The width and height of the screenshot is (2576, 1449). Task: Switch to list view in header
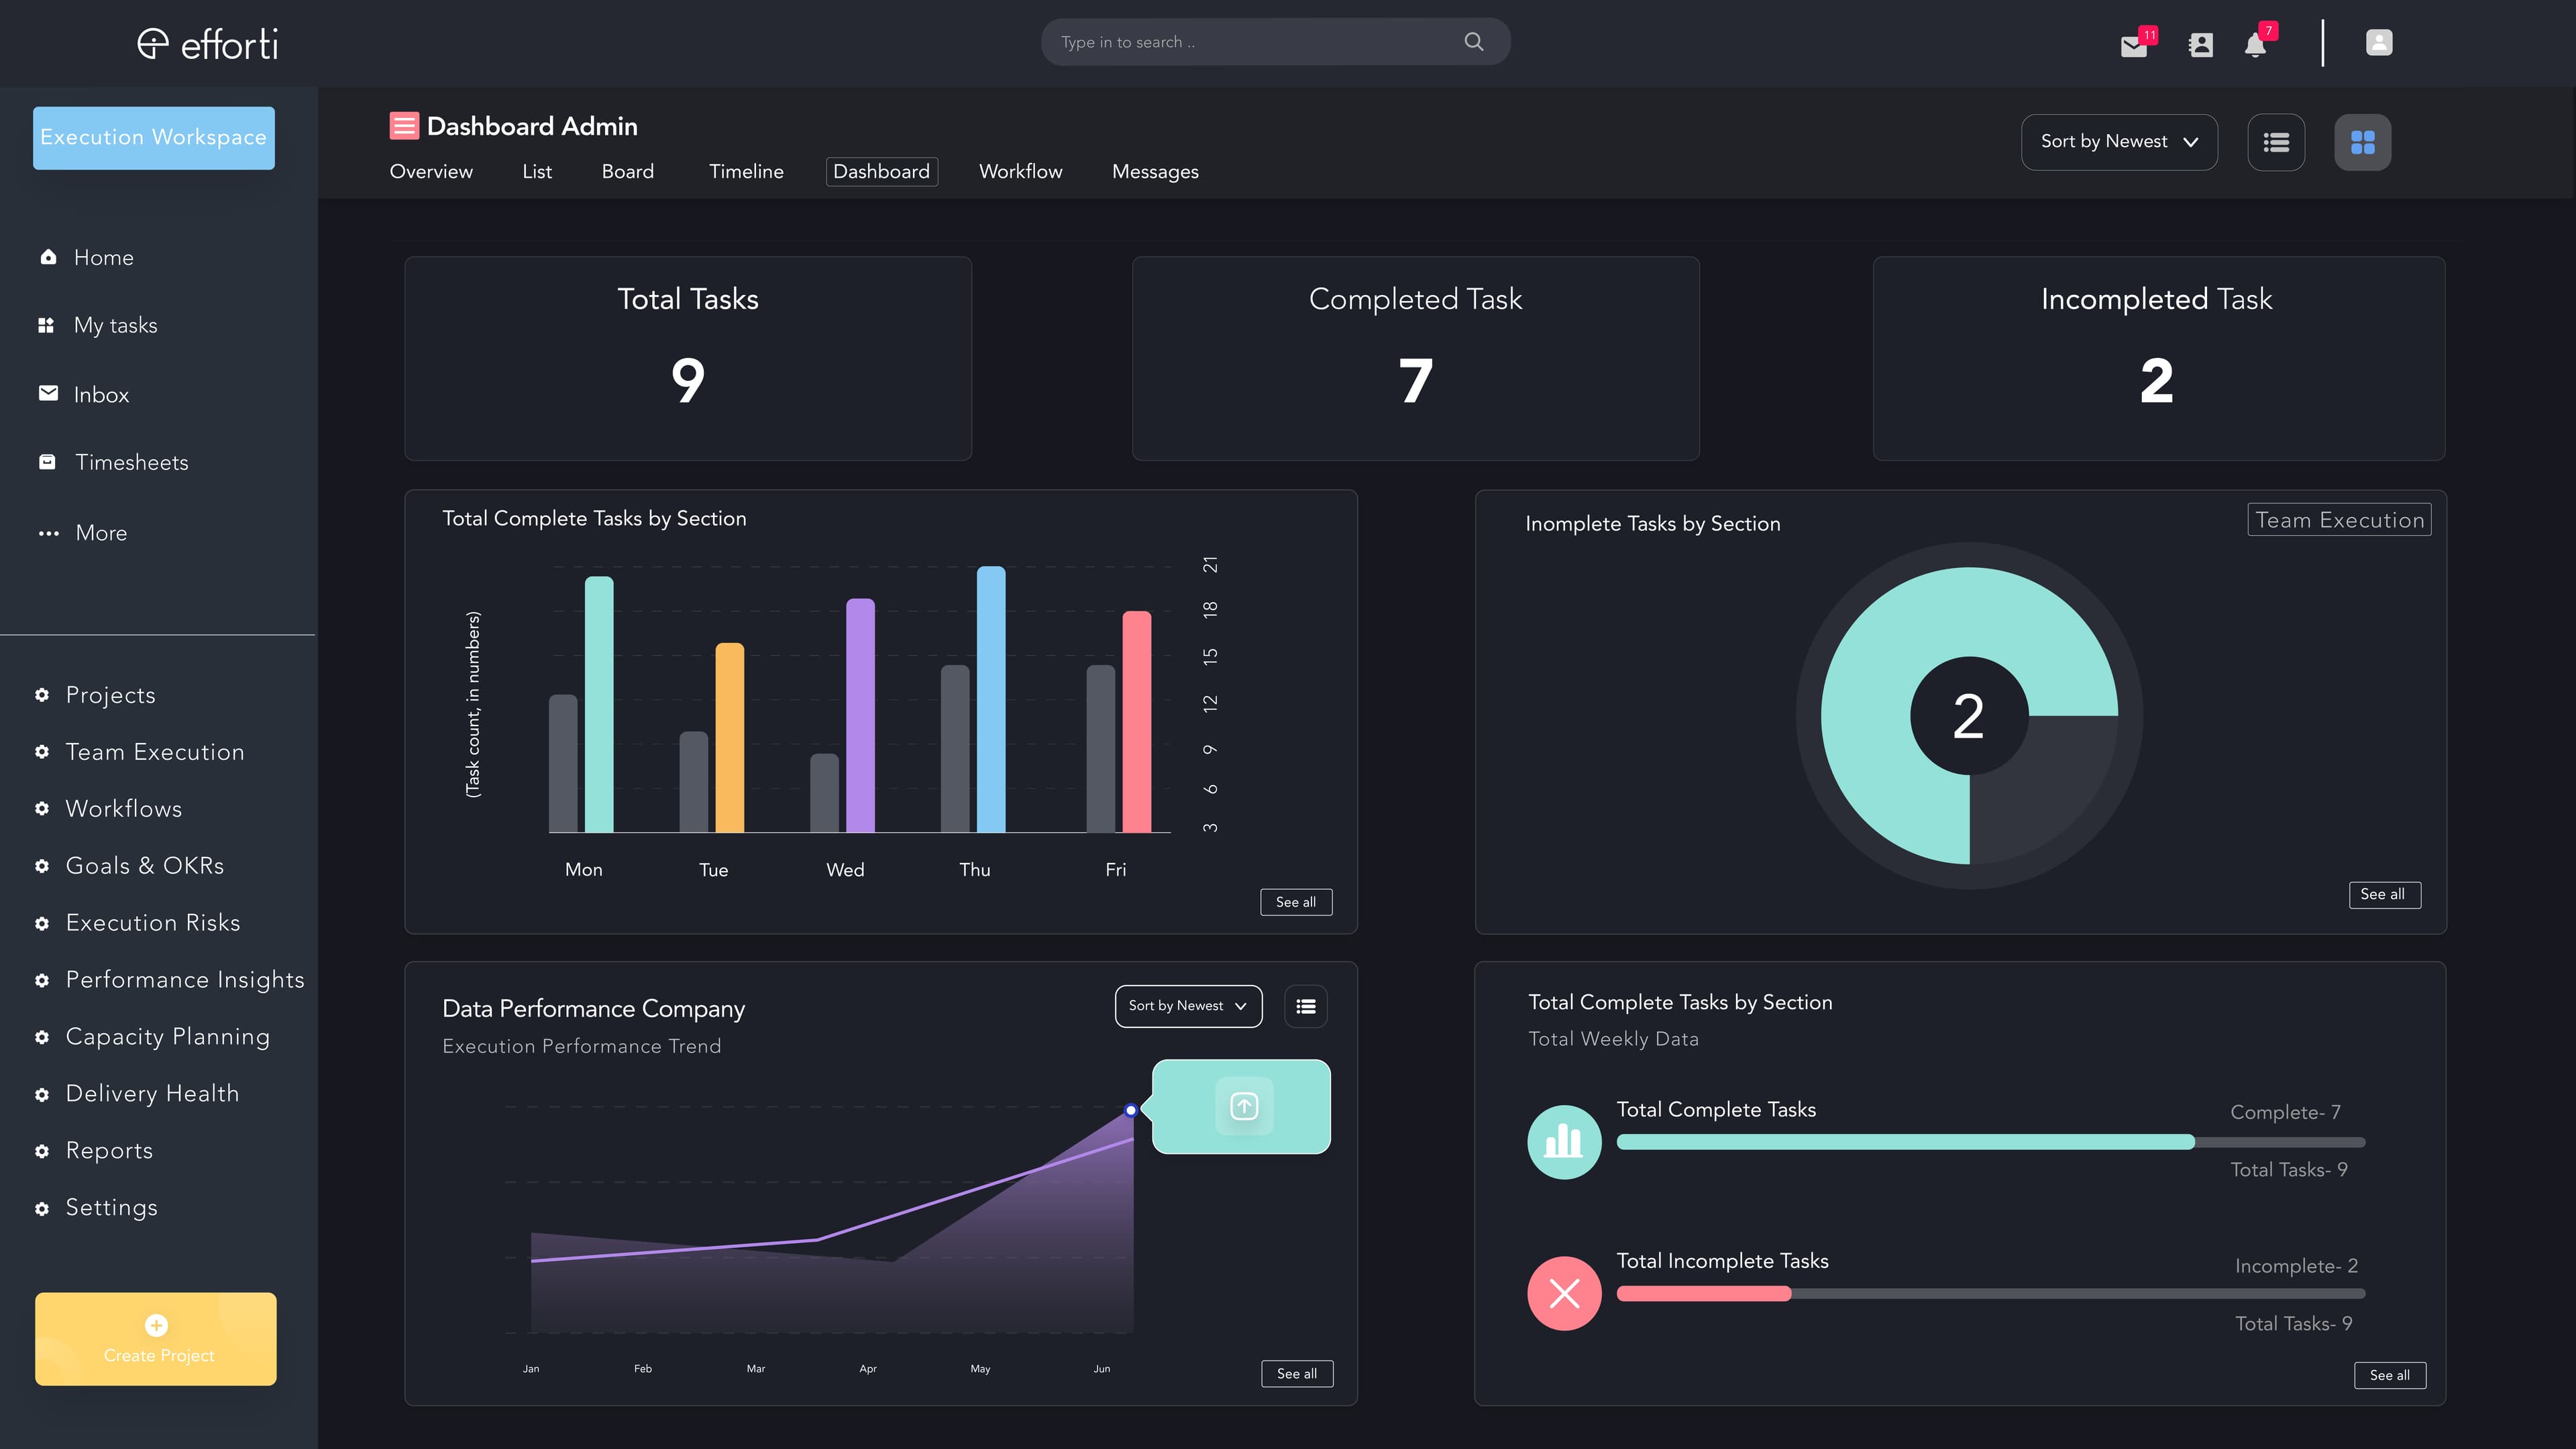pos(2276,142)
